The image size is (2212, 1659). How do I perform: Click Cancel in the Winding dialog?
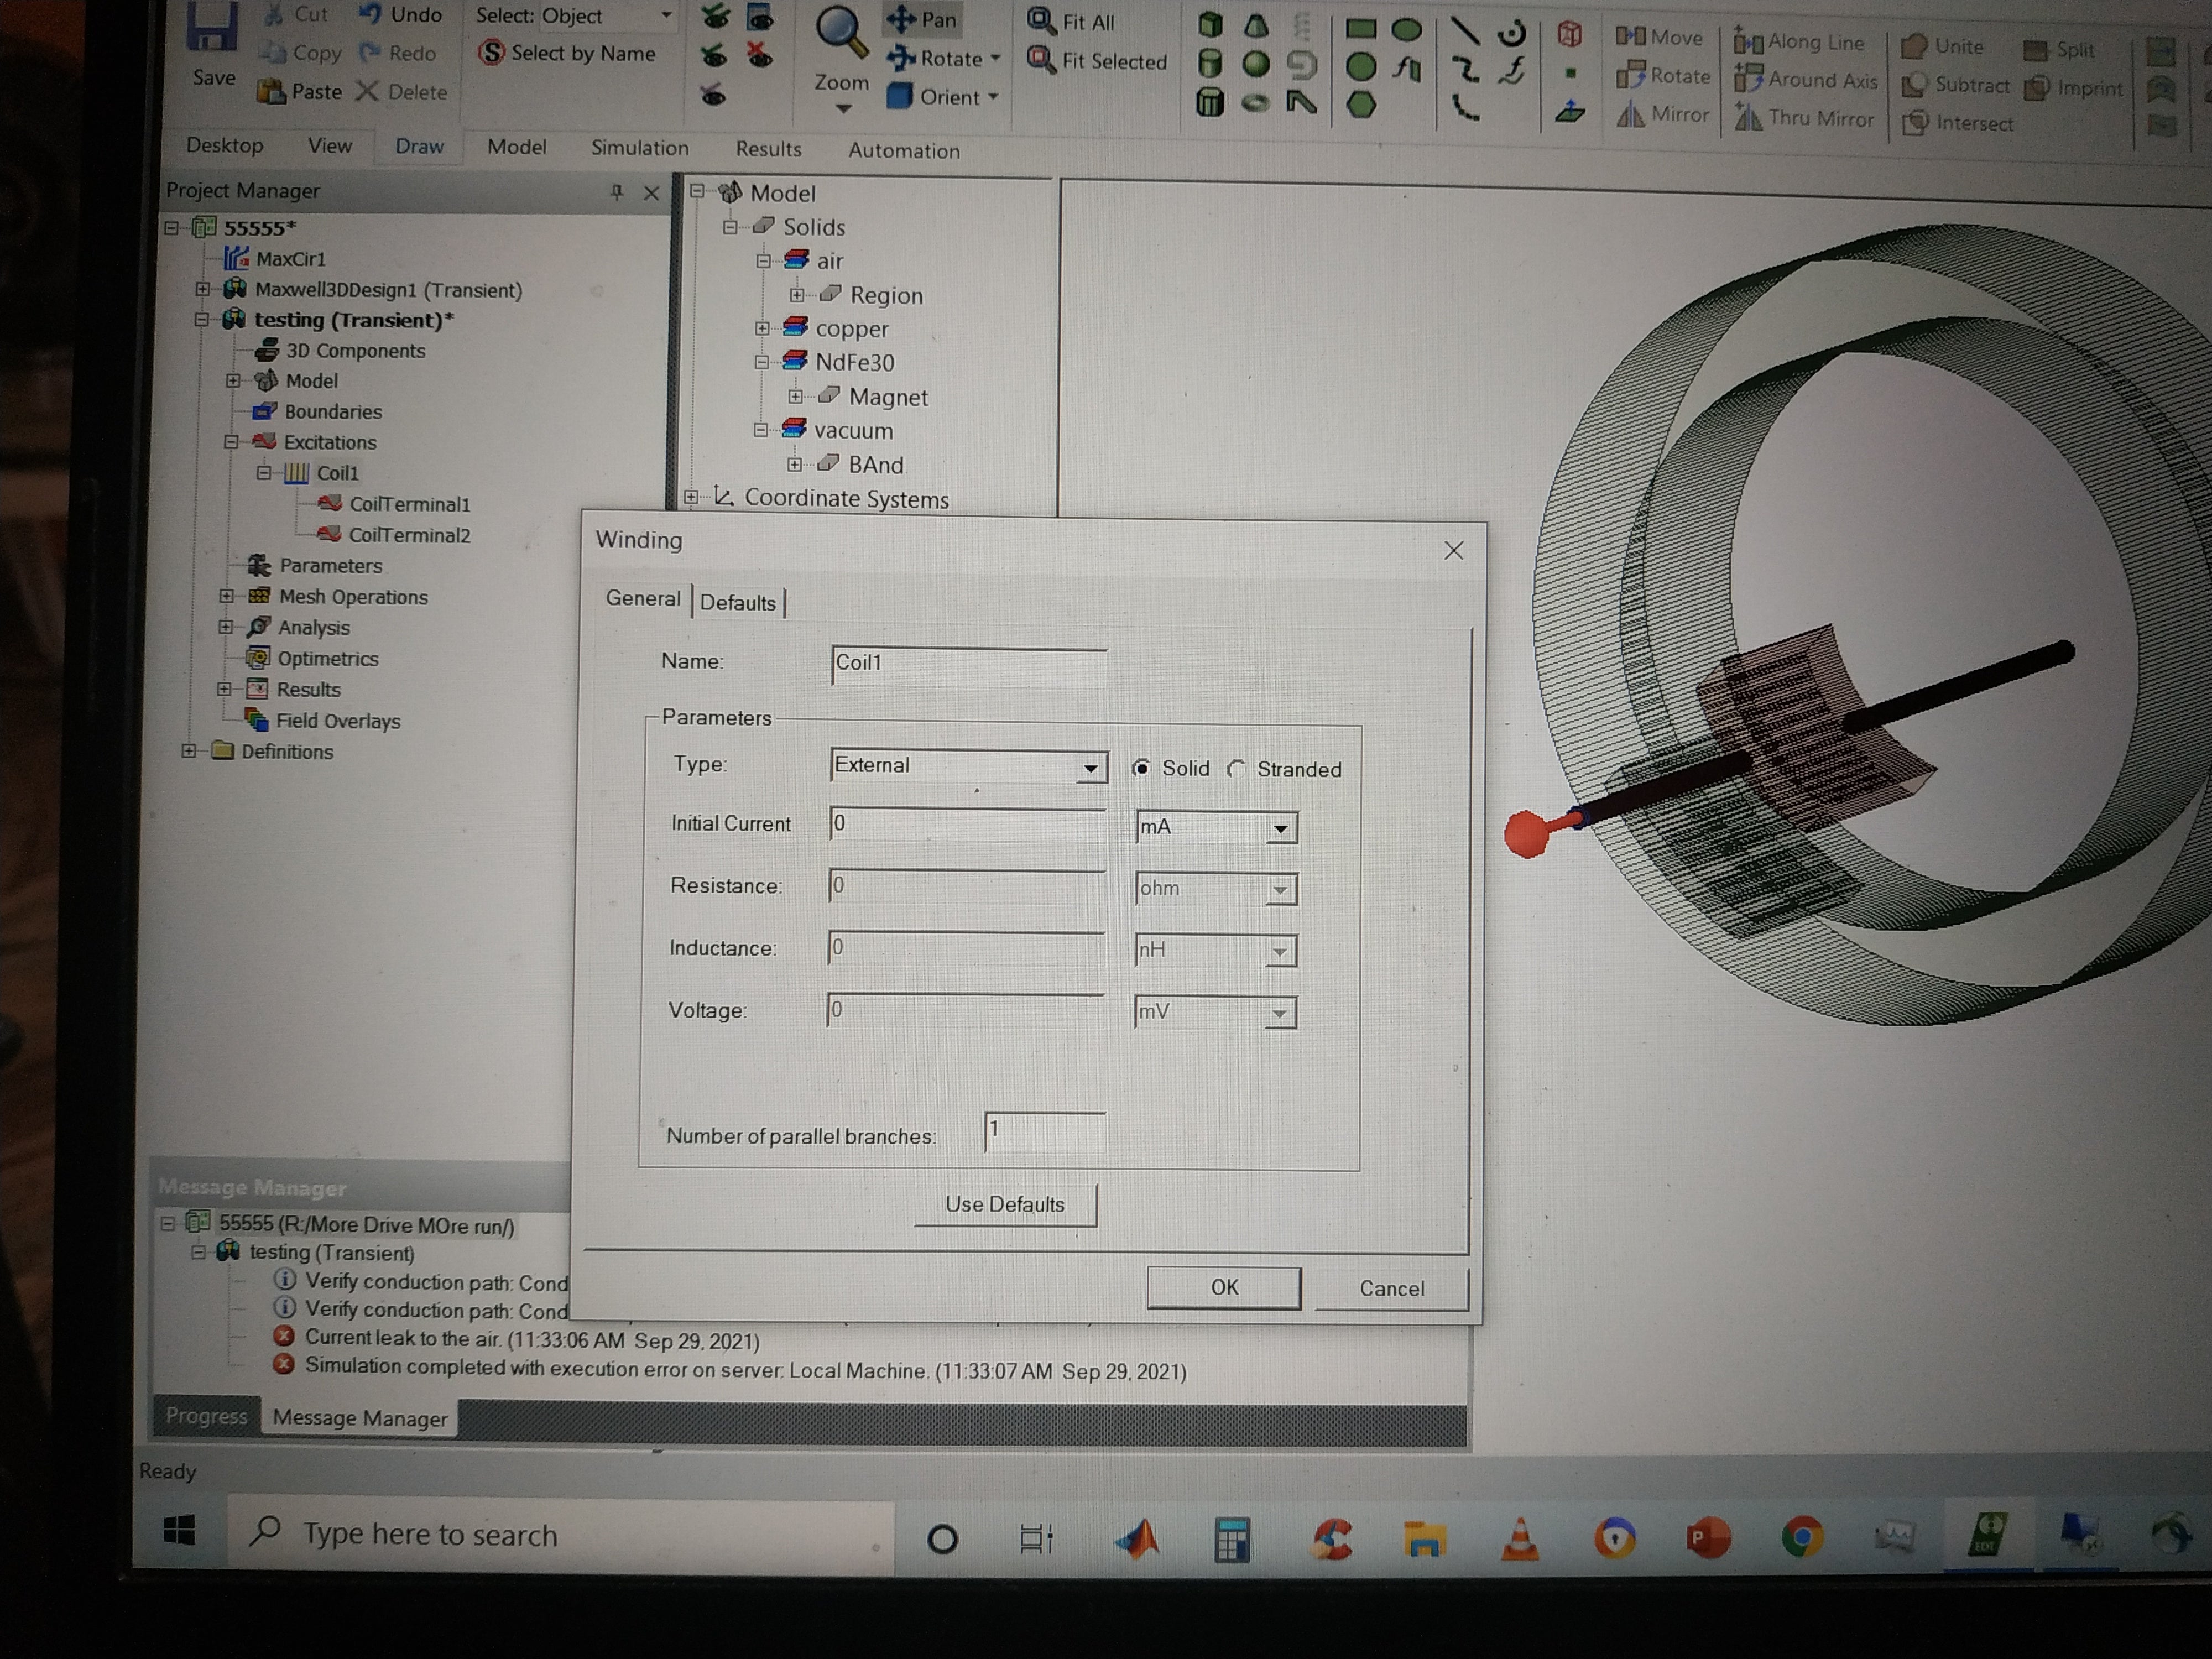[x=1391, y=1289]
